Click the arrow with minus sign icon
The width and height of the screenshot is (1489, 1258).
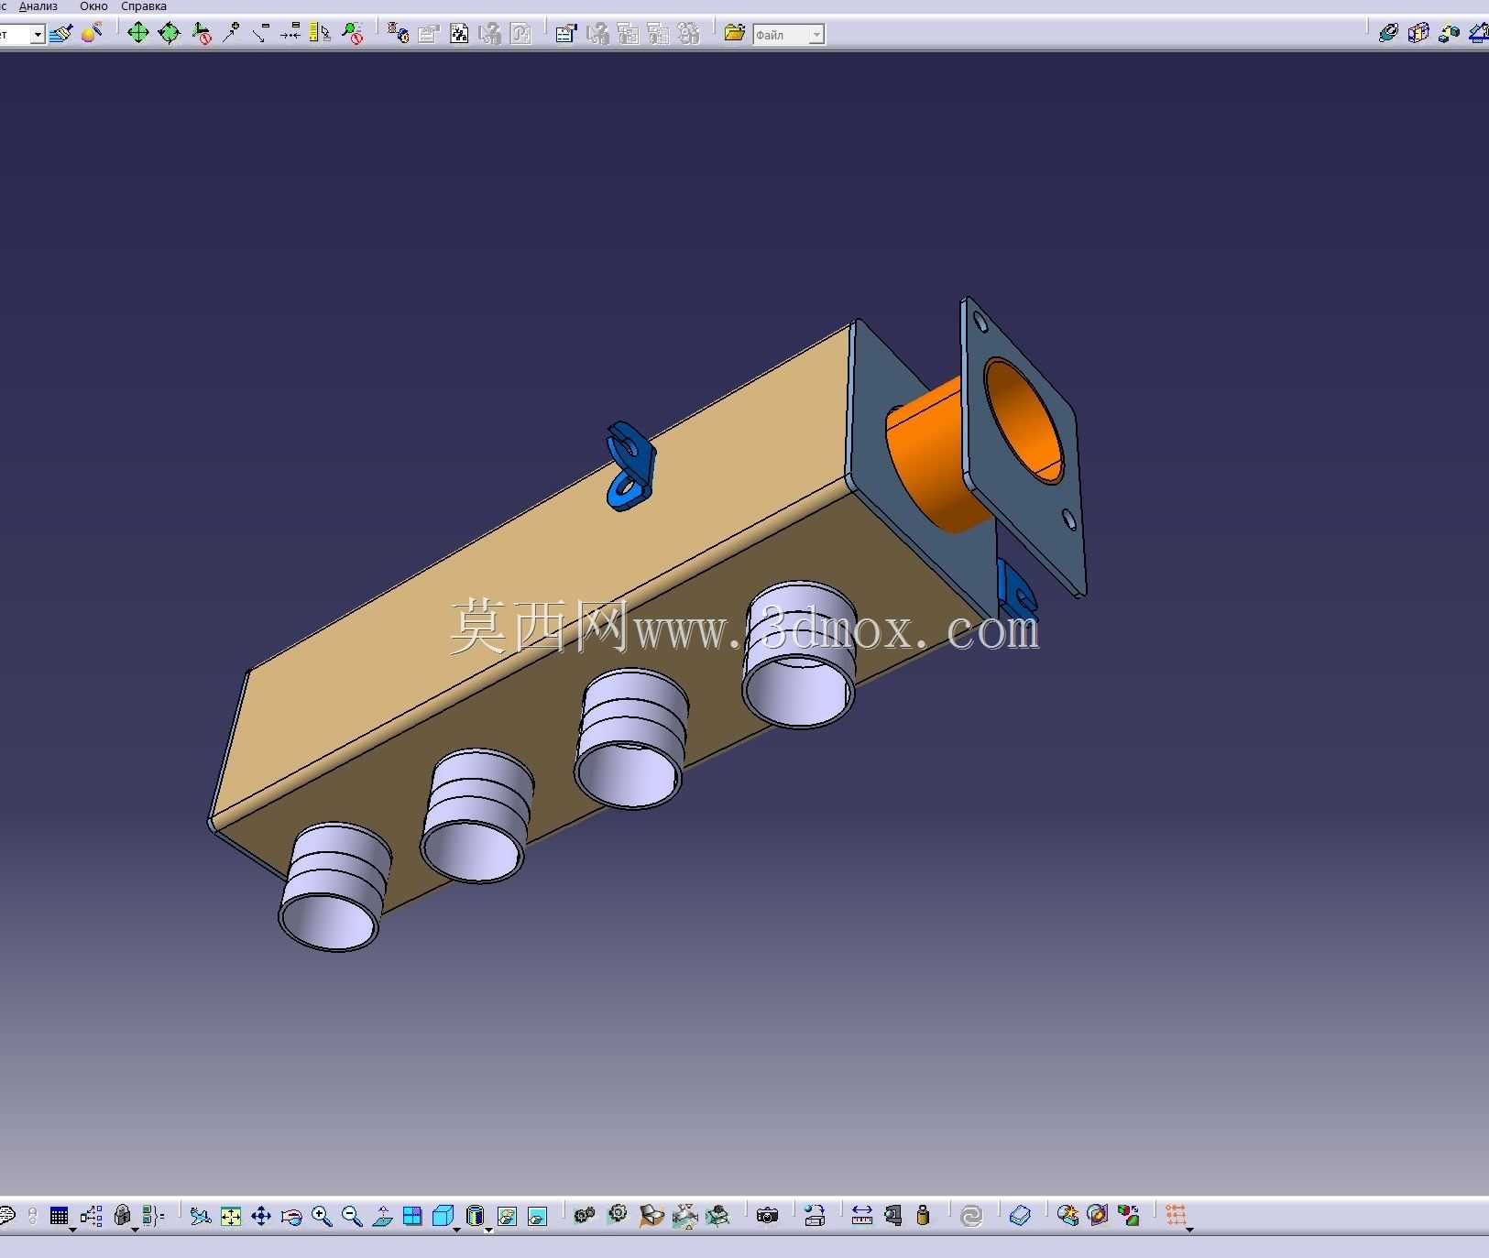[x=261, y=34]
